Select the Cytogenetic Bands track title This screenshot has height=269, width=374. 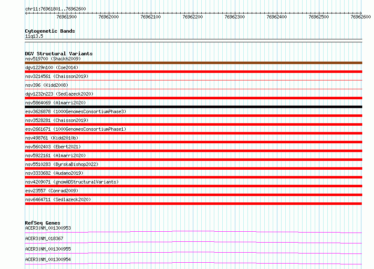50,31
